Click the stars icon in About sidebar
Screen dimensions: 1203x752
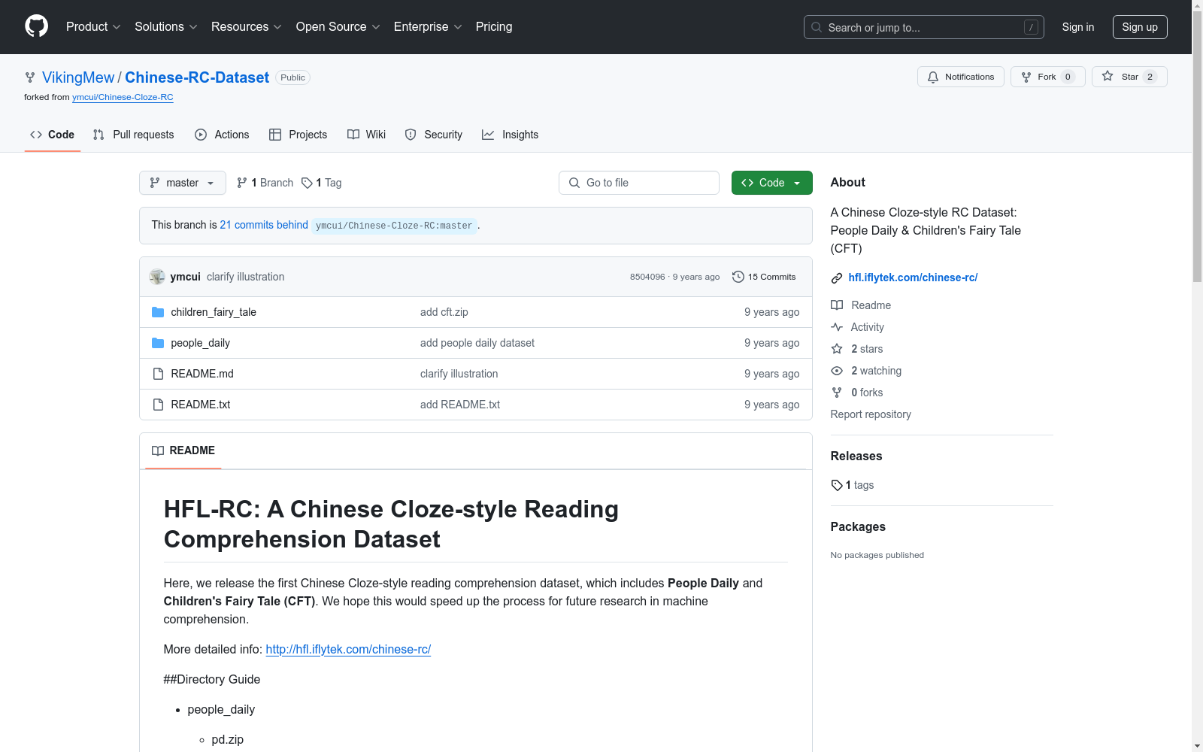point(837,349)
